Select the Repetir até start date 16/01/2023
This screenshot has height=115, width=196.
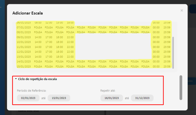point(111,98)
